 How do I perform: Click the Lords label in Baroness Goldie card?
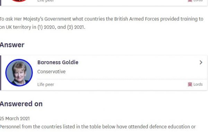(198, 84)
